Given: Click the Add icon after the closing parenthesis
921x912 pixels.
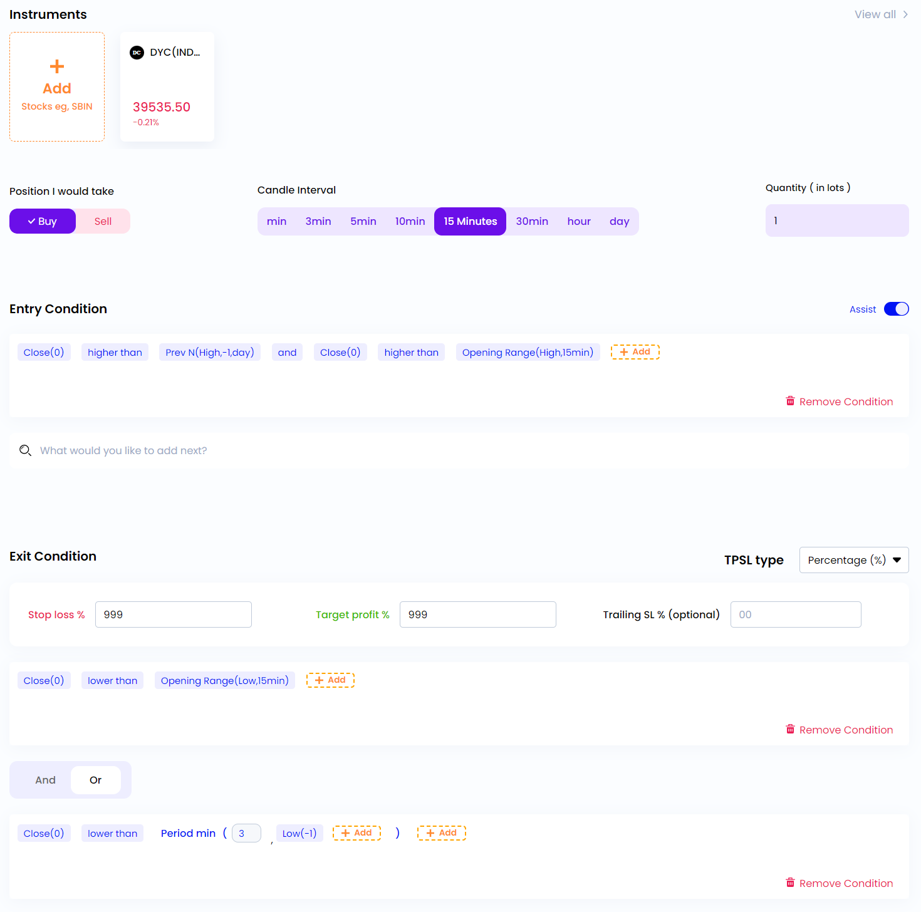Looking at the screenshot, I should pos(441,832).
